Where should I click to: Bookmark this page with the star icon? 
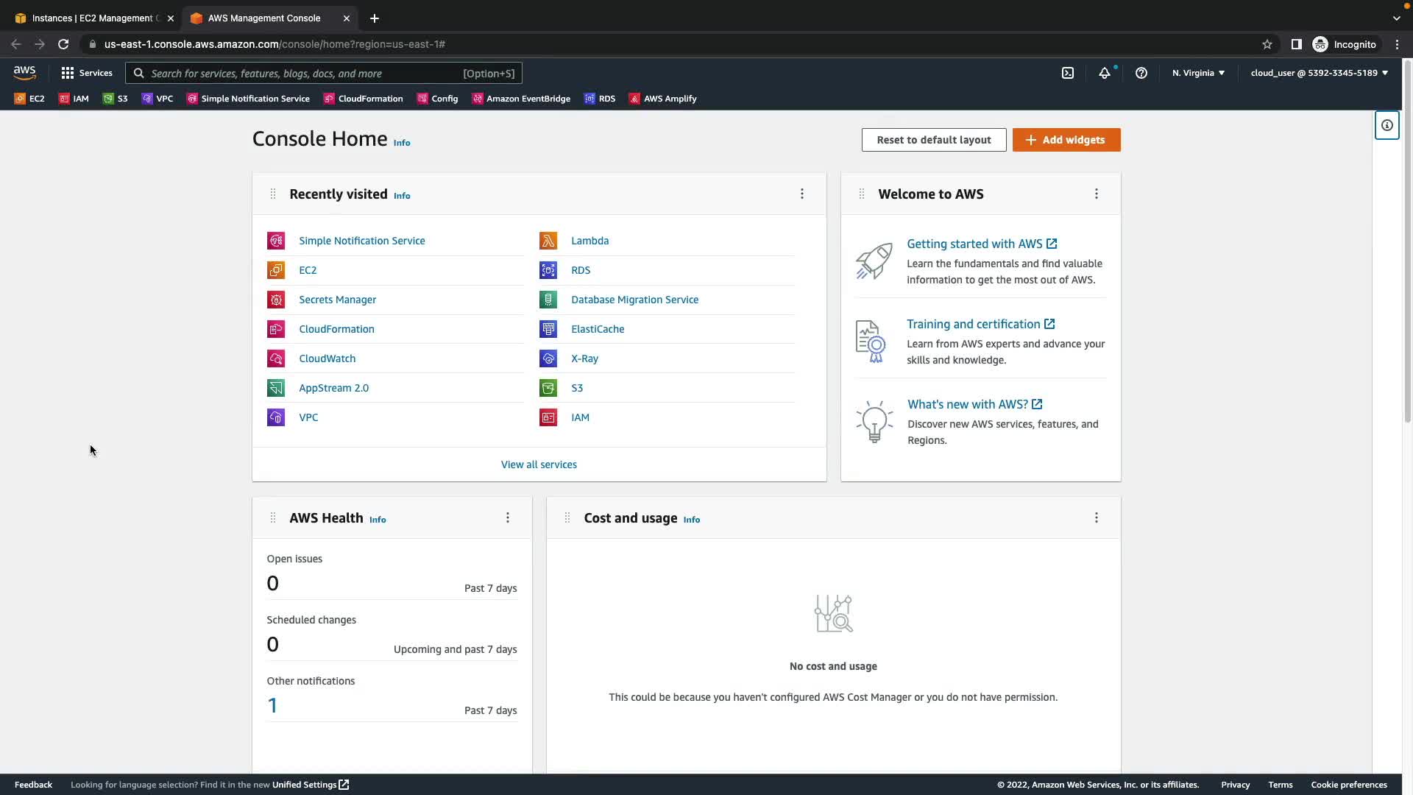(x=1267, y=44)
